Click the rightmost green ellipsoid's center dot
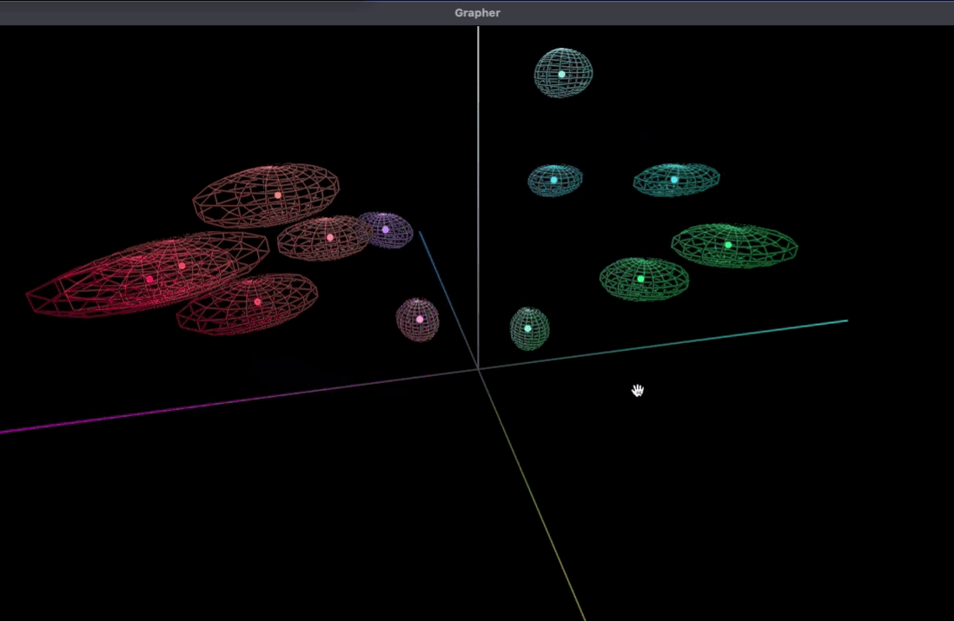Screen dimensions: 954x621 [728, 245]
